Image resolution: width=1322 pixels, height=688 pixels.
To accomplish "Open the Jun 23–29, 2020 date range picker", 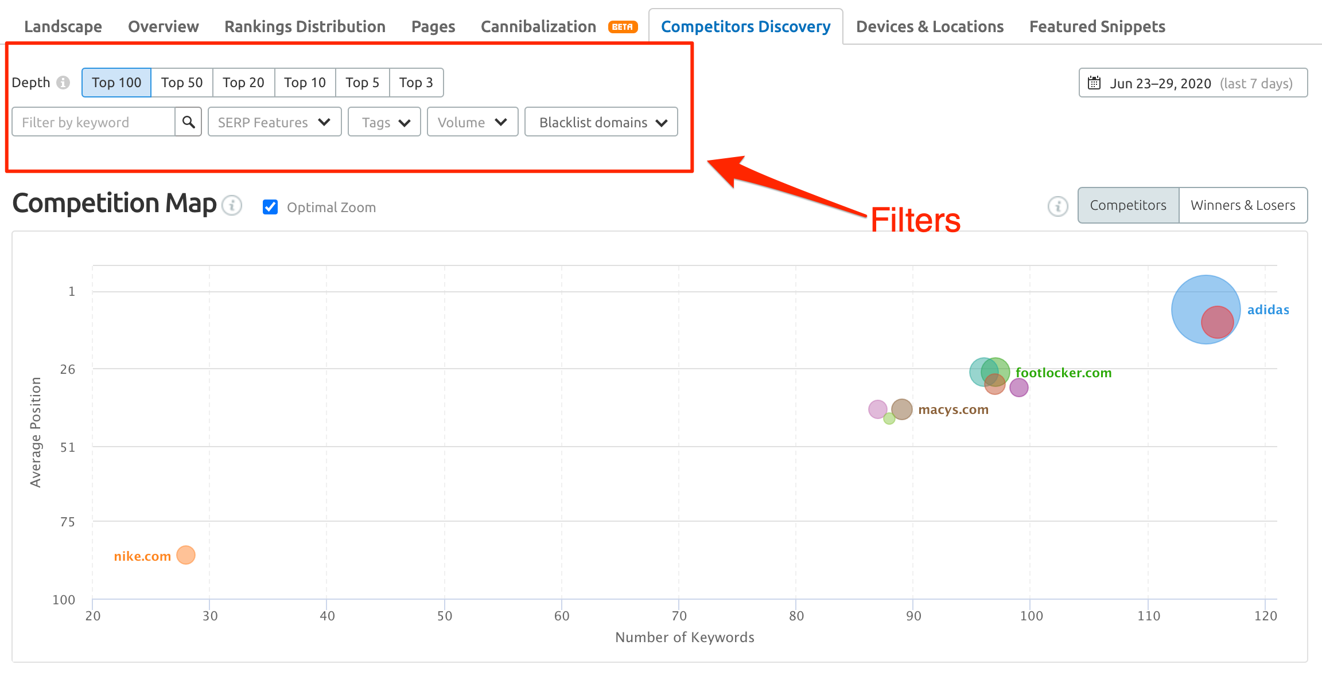I will (1193, 83).
